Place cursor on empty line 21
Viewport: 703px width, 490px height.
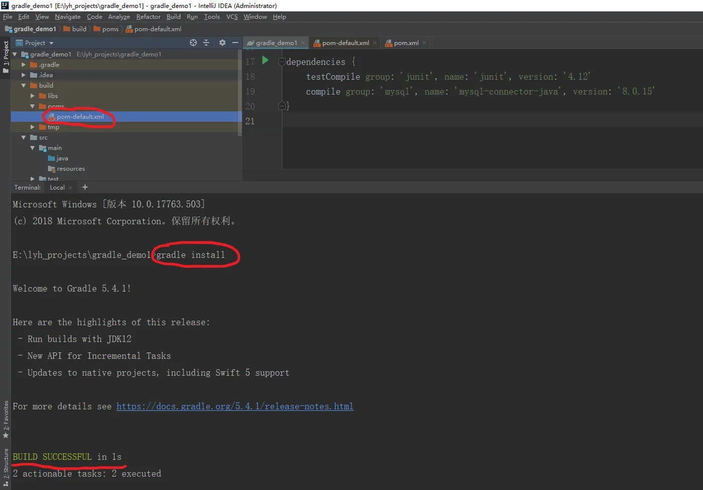pos(492,121)
